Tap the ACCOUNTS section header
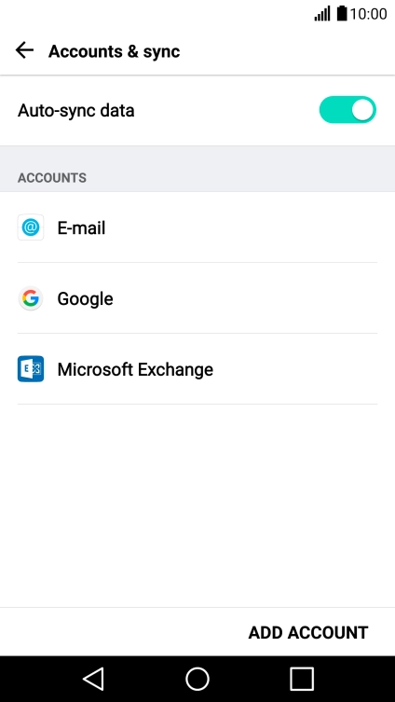The width and height of the screenshot is (395, 702). point(52,178)
